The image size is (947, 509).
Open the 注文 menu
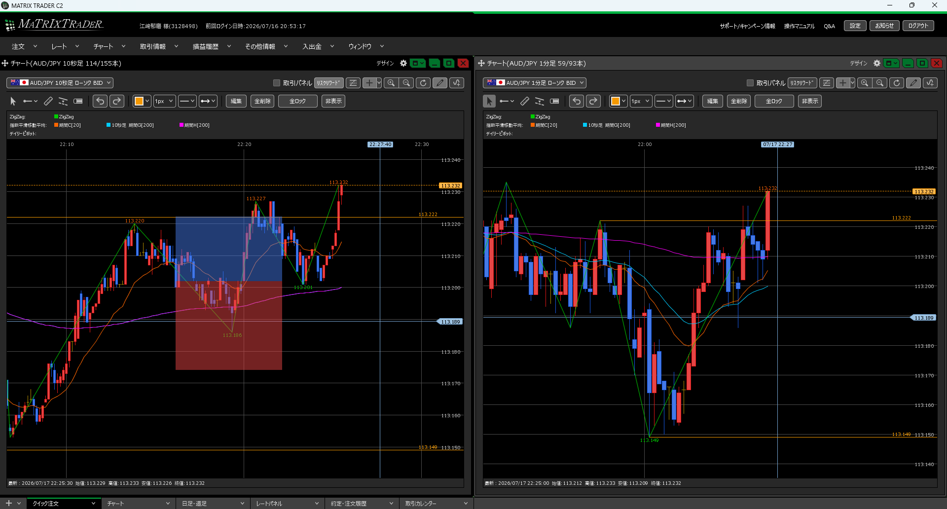(24, 46)
